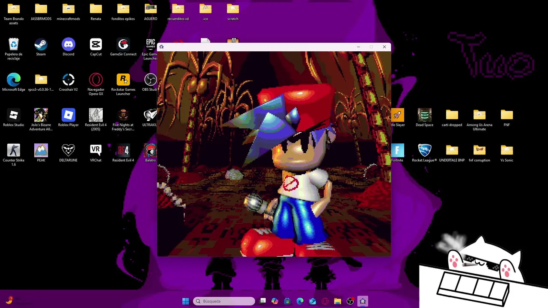The height and width of the screenshot is (308, 548).
Task: Open VRChat desktop shortcut
Action: (95, 153)
